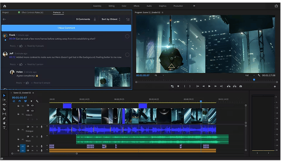This screenshot has width=281, height=161.
Task: Reply to Frank's comment
Action: pos(13,46)
